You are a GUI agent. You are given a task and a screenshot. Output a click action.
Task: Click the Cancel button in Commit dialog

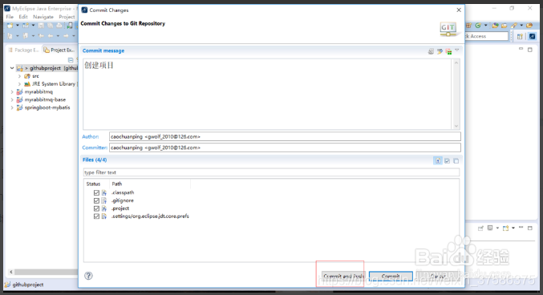click(x=438, y=277)
